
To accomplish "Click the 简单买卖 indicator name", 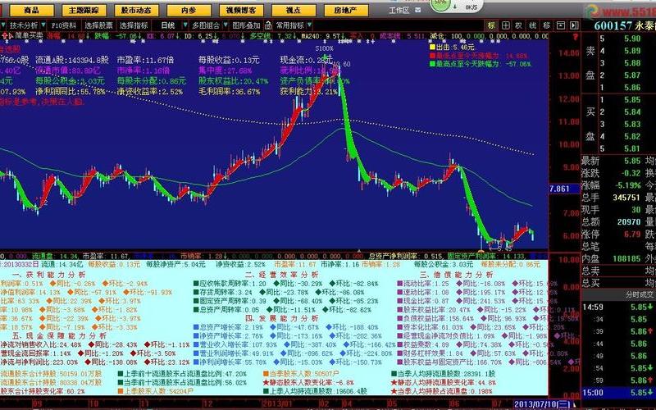I will [x=29, y=36].
